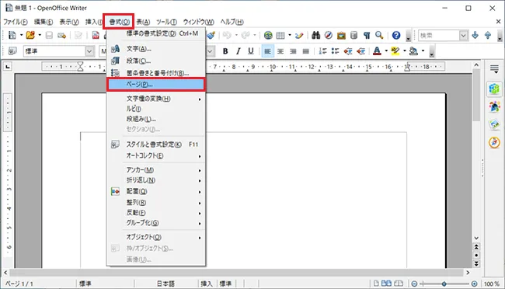
Task: Find next with down arrow icon
Action: (x=475, y=35)
